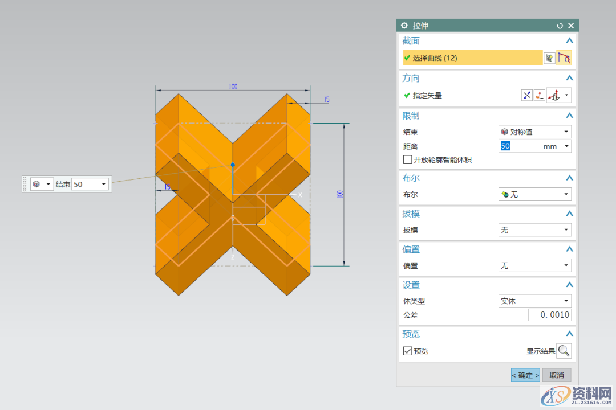
Task: Enable the 开放轮廓智能体积 checkbox
Action: click(x=408, y=159)
